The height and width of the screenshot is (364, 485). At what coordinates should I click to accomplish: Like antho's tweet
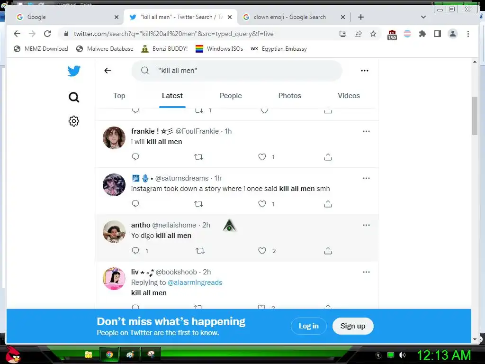[262, 251]
